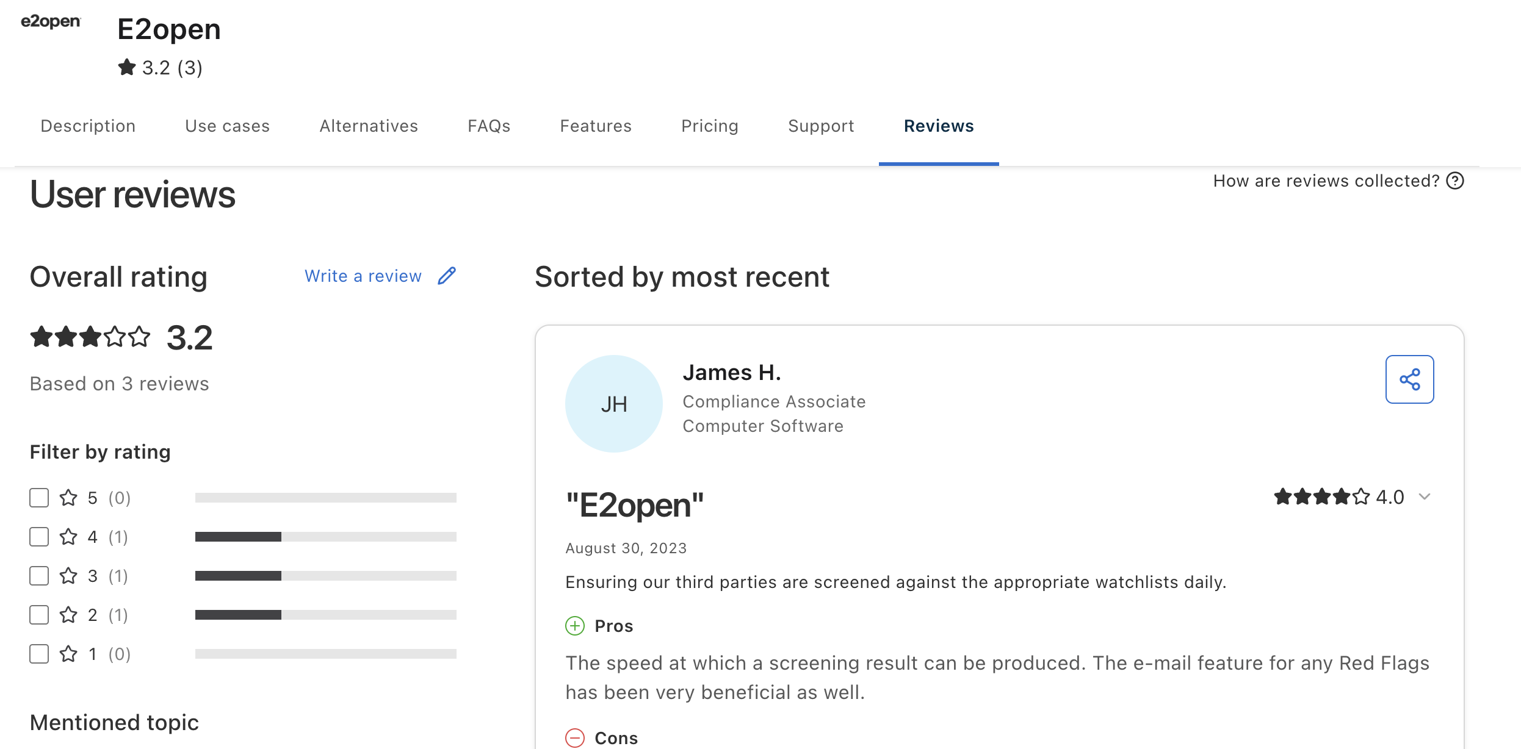This screenshot has width=1521, height=749.
Task: Check the 2 star filter checkbox
Action: (39, 615)
